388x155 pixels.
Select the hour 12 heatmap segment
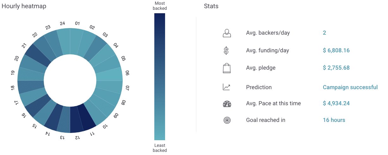tap(76, 120)
